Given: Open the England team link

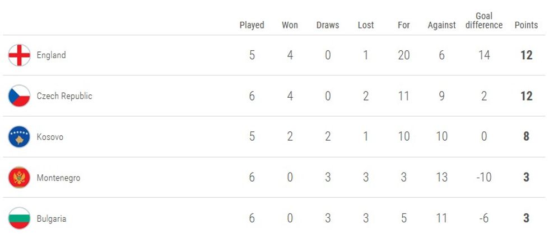Looking at the screenshot, I should click(x=51, y=55).
